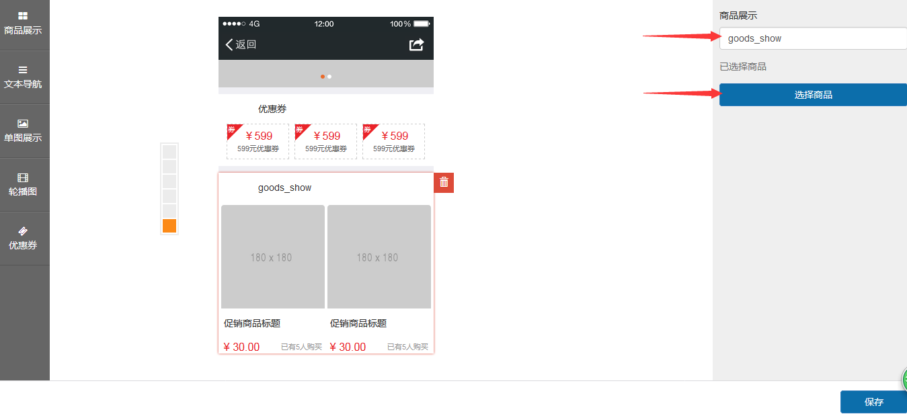Delete the goods_show module with trash icon
Screen dimensions: 907x414
[x=444, y=183]
